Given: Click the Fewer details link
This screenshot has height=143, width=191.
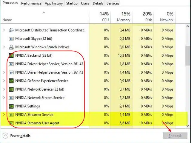Looking at the screenshot, I should click(x=20, y=136).
